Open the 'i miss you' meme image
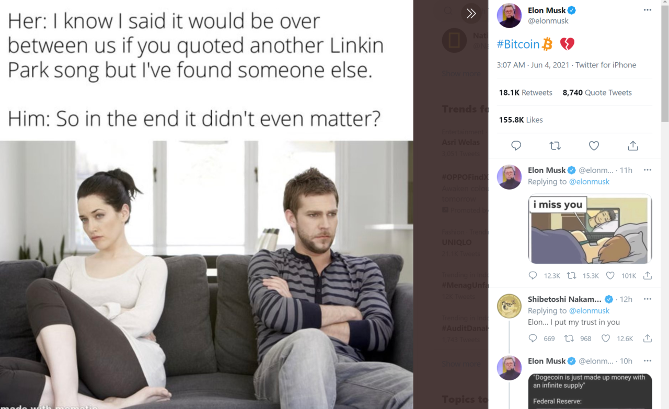The height and width of the screenshot is (409, 669). (590, 229)
